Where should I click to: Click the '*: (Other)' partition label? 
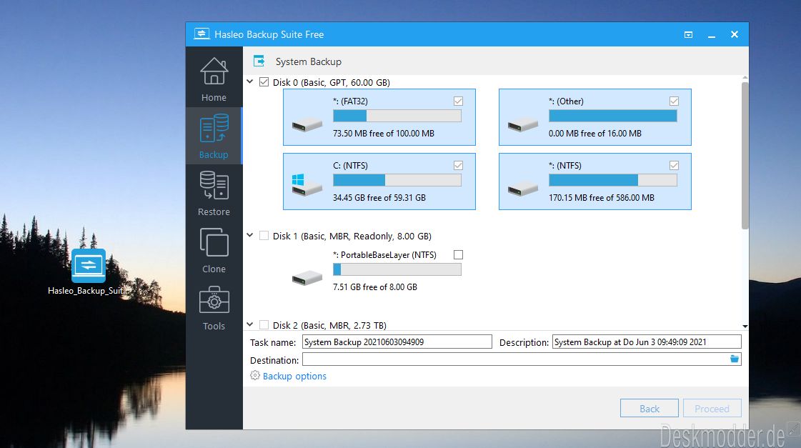pos(566,101)
